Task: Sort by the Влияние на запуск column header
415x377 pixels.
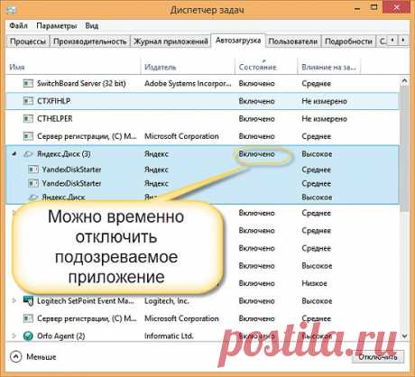Action: point(328,67)
